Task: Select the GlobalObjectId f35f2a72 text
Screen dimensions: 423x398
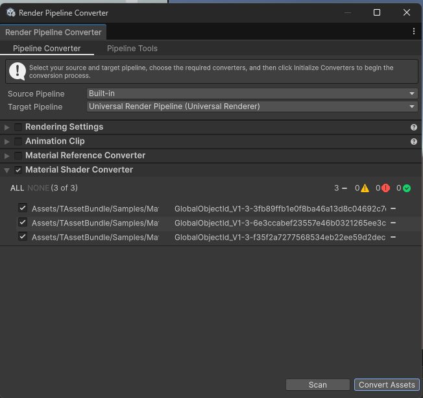Action: click(x=280, y=238)
